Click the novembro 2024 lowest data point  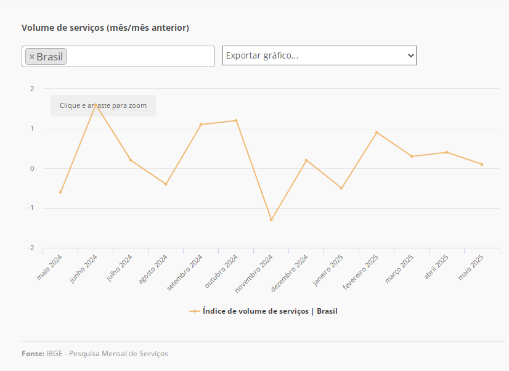(271, 220)
